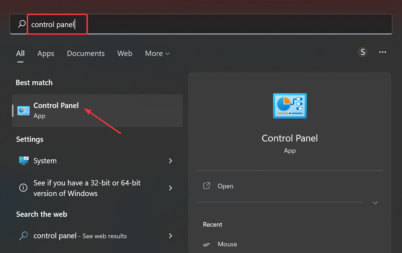Open the Web tab
Image resolution: width=402 pixels, height=253 pixels.
125,53
